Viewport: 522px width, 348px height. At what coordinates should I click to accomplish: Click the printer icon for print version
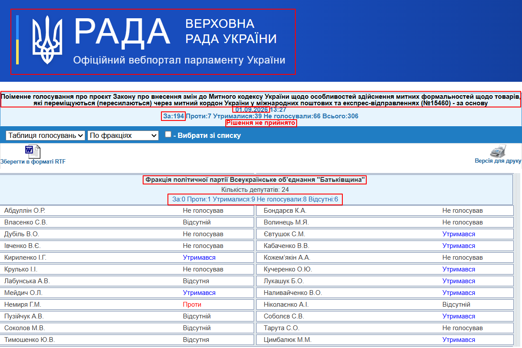498,151
